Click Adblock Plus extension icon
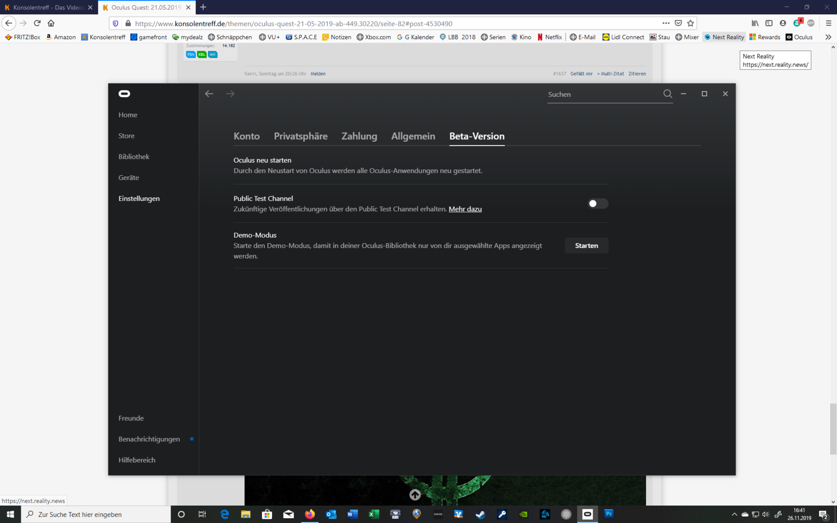The image size is (837, 523). pos(811,23)
